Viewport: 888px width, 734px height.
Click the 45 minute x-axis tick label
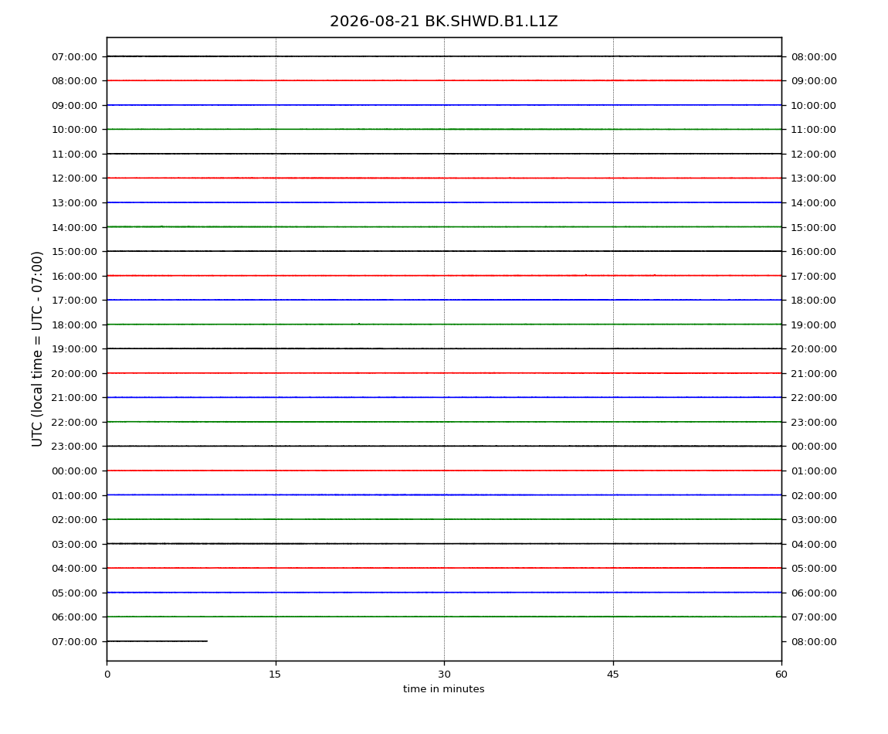(x=613, y=675)
